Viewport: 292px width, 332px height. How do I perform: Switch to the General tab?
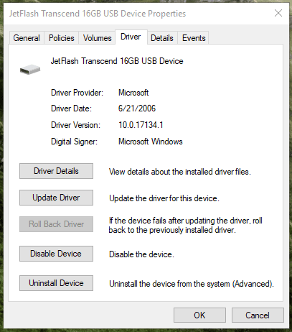click(27, 38)
